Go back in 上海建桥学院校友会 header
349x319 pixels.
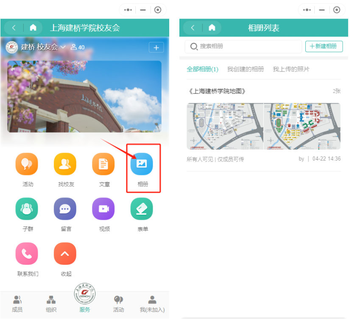[14, 28]
